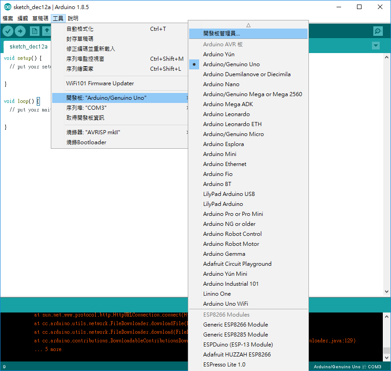Select Adafruit Circuit Playground board
Image resolution: width=391 pixels, height=371 pixels.
[249, 264]
